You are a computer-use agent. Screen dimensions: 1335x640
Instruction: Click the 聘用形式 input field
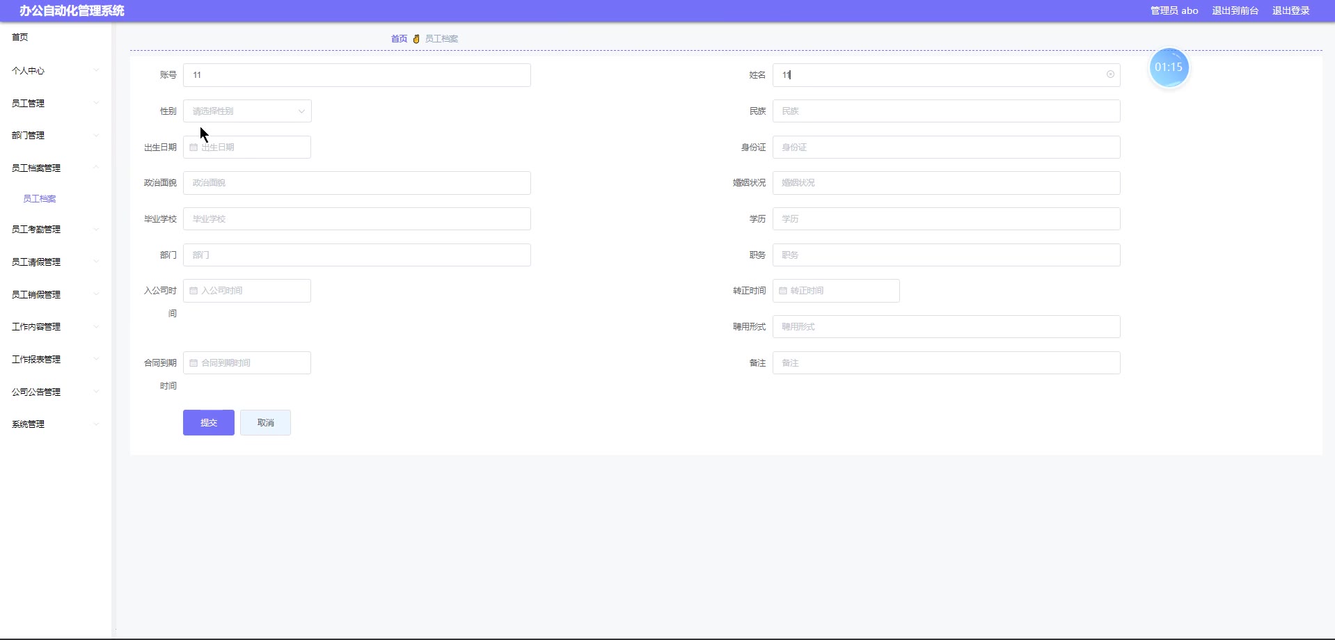point(947,327)
